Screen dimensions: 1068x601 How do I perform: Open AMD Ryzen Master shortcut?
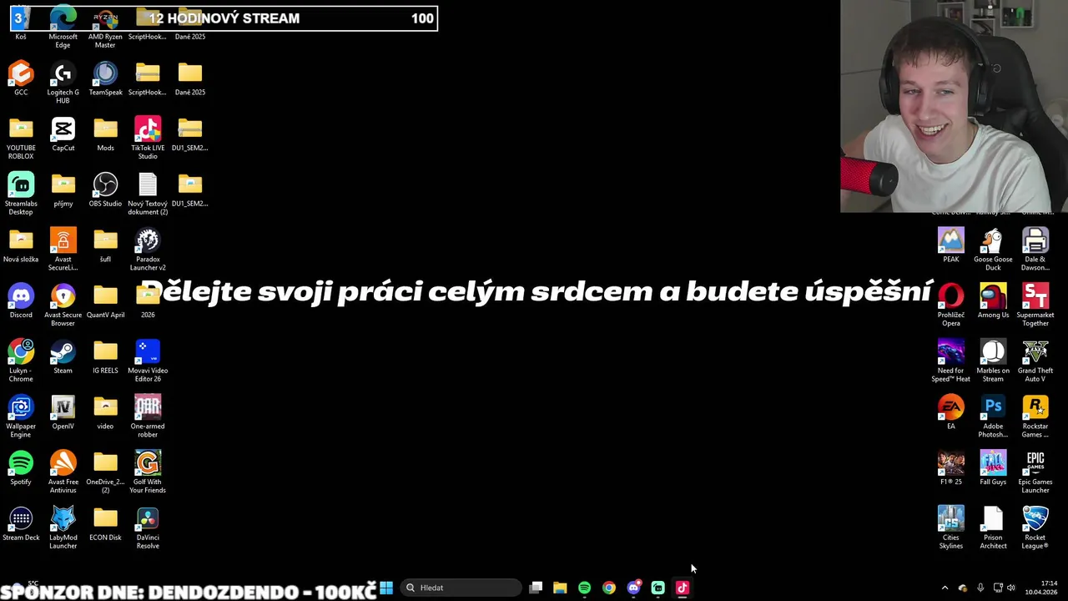[105, 27]
